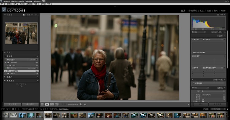The image size is (230, 120).
Task: Hide the right panel via edge arrow
Action: [x=229, y=60]
